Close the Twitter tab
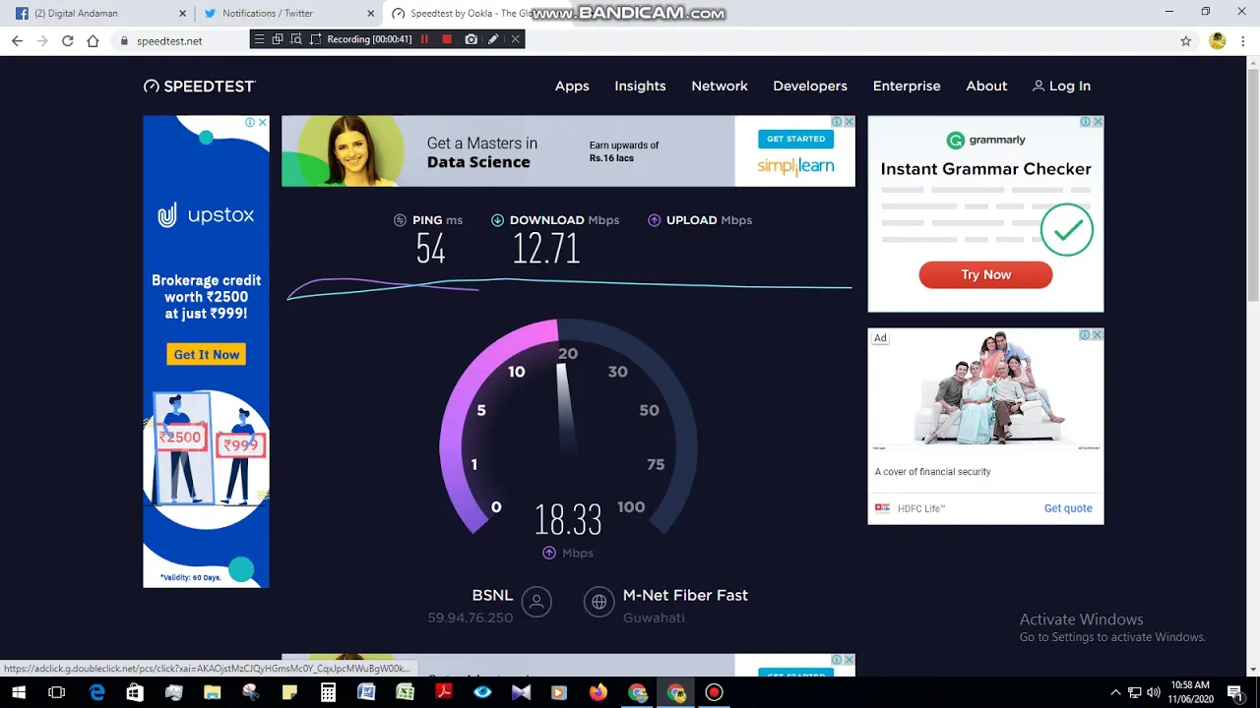Image resolution: width=1260 pixels, height=708 pixels. tap(371, 14)
